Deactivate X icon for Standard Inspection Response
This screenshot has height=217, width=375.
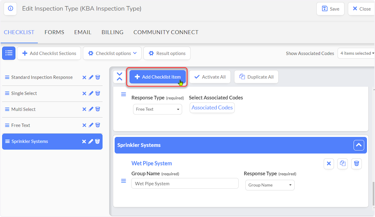click(84, 77)
